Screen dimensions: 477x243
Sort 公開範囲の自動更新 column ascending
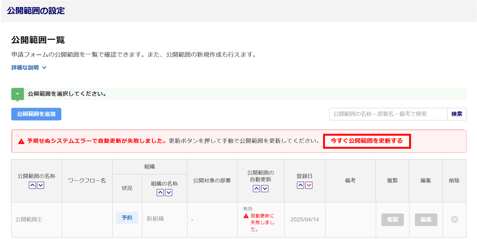(256, 189)
